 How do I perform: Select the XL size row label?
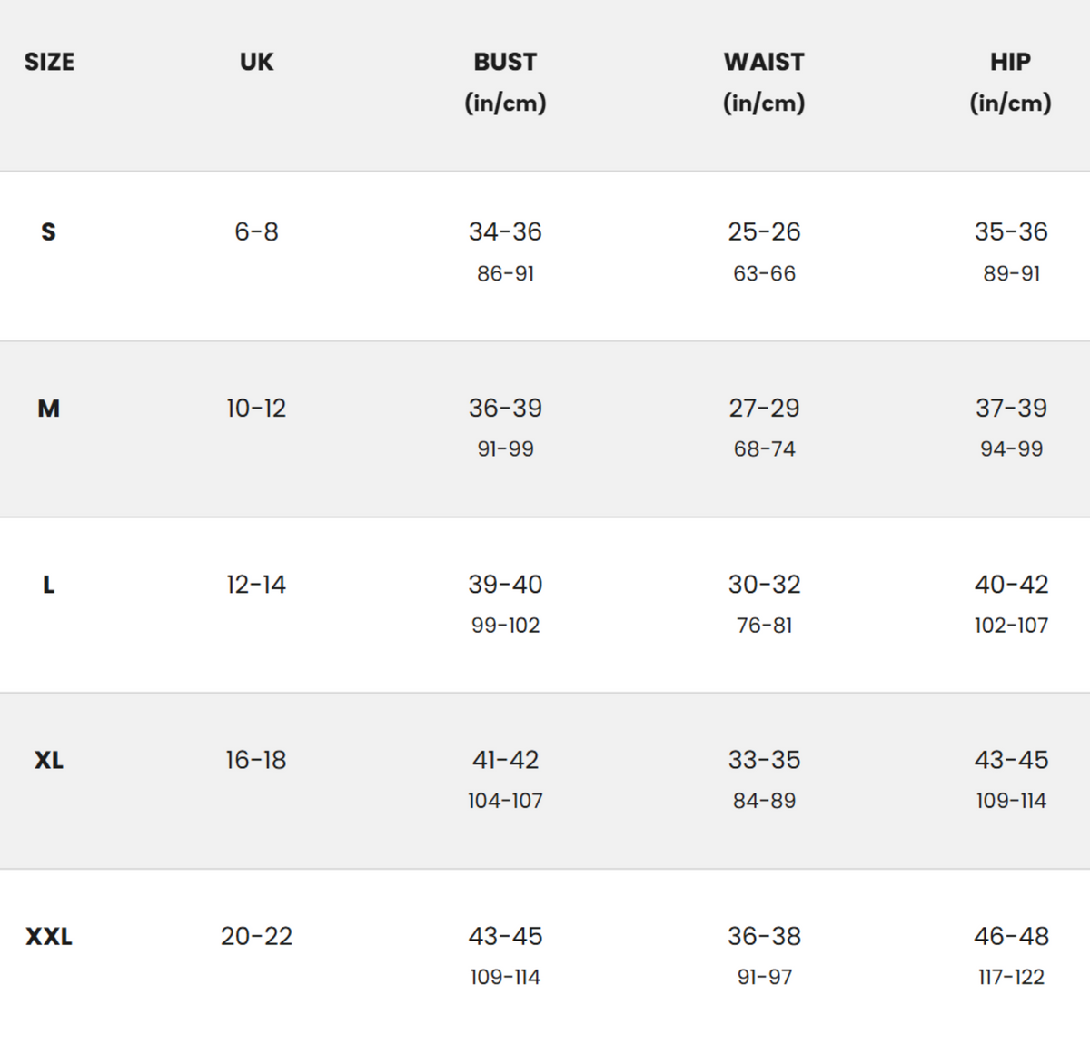point(48,760)
